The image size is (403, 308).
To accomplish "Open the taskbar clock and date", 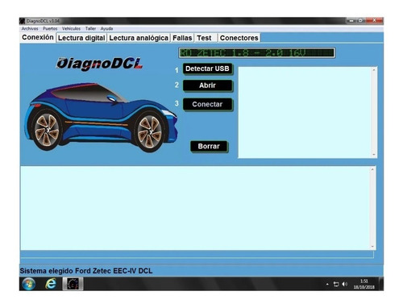I will (x=364, y=284).
